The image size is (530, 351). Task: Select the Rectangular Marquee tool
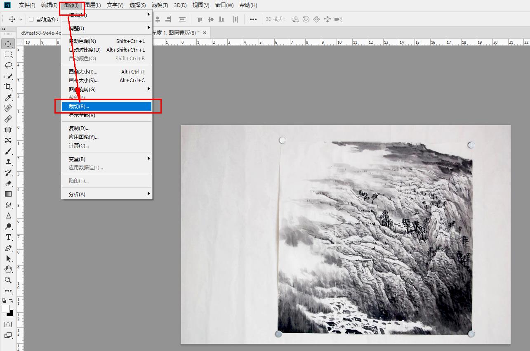8,55
